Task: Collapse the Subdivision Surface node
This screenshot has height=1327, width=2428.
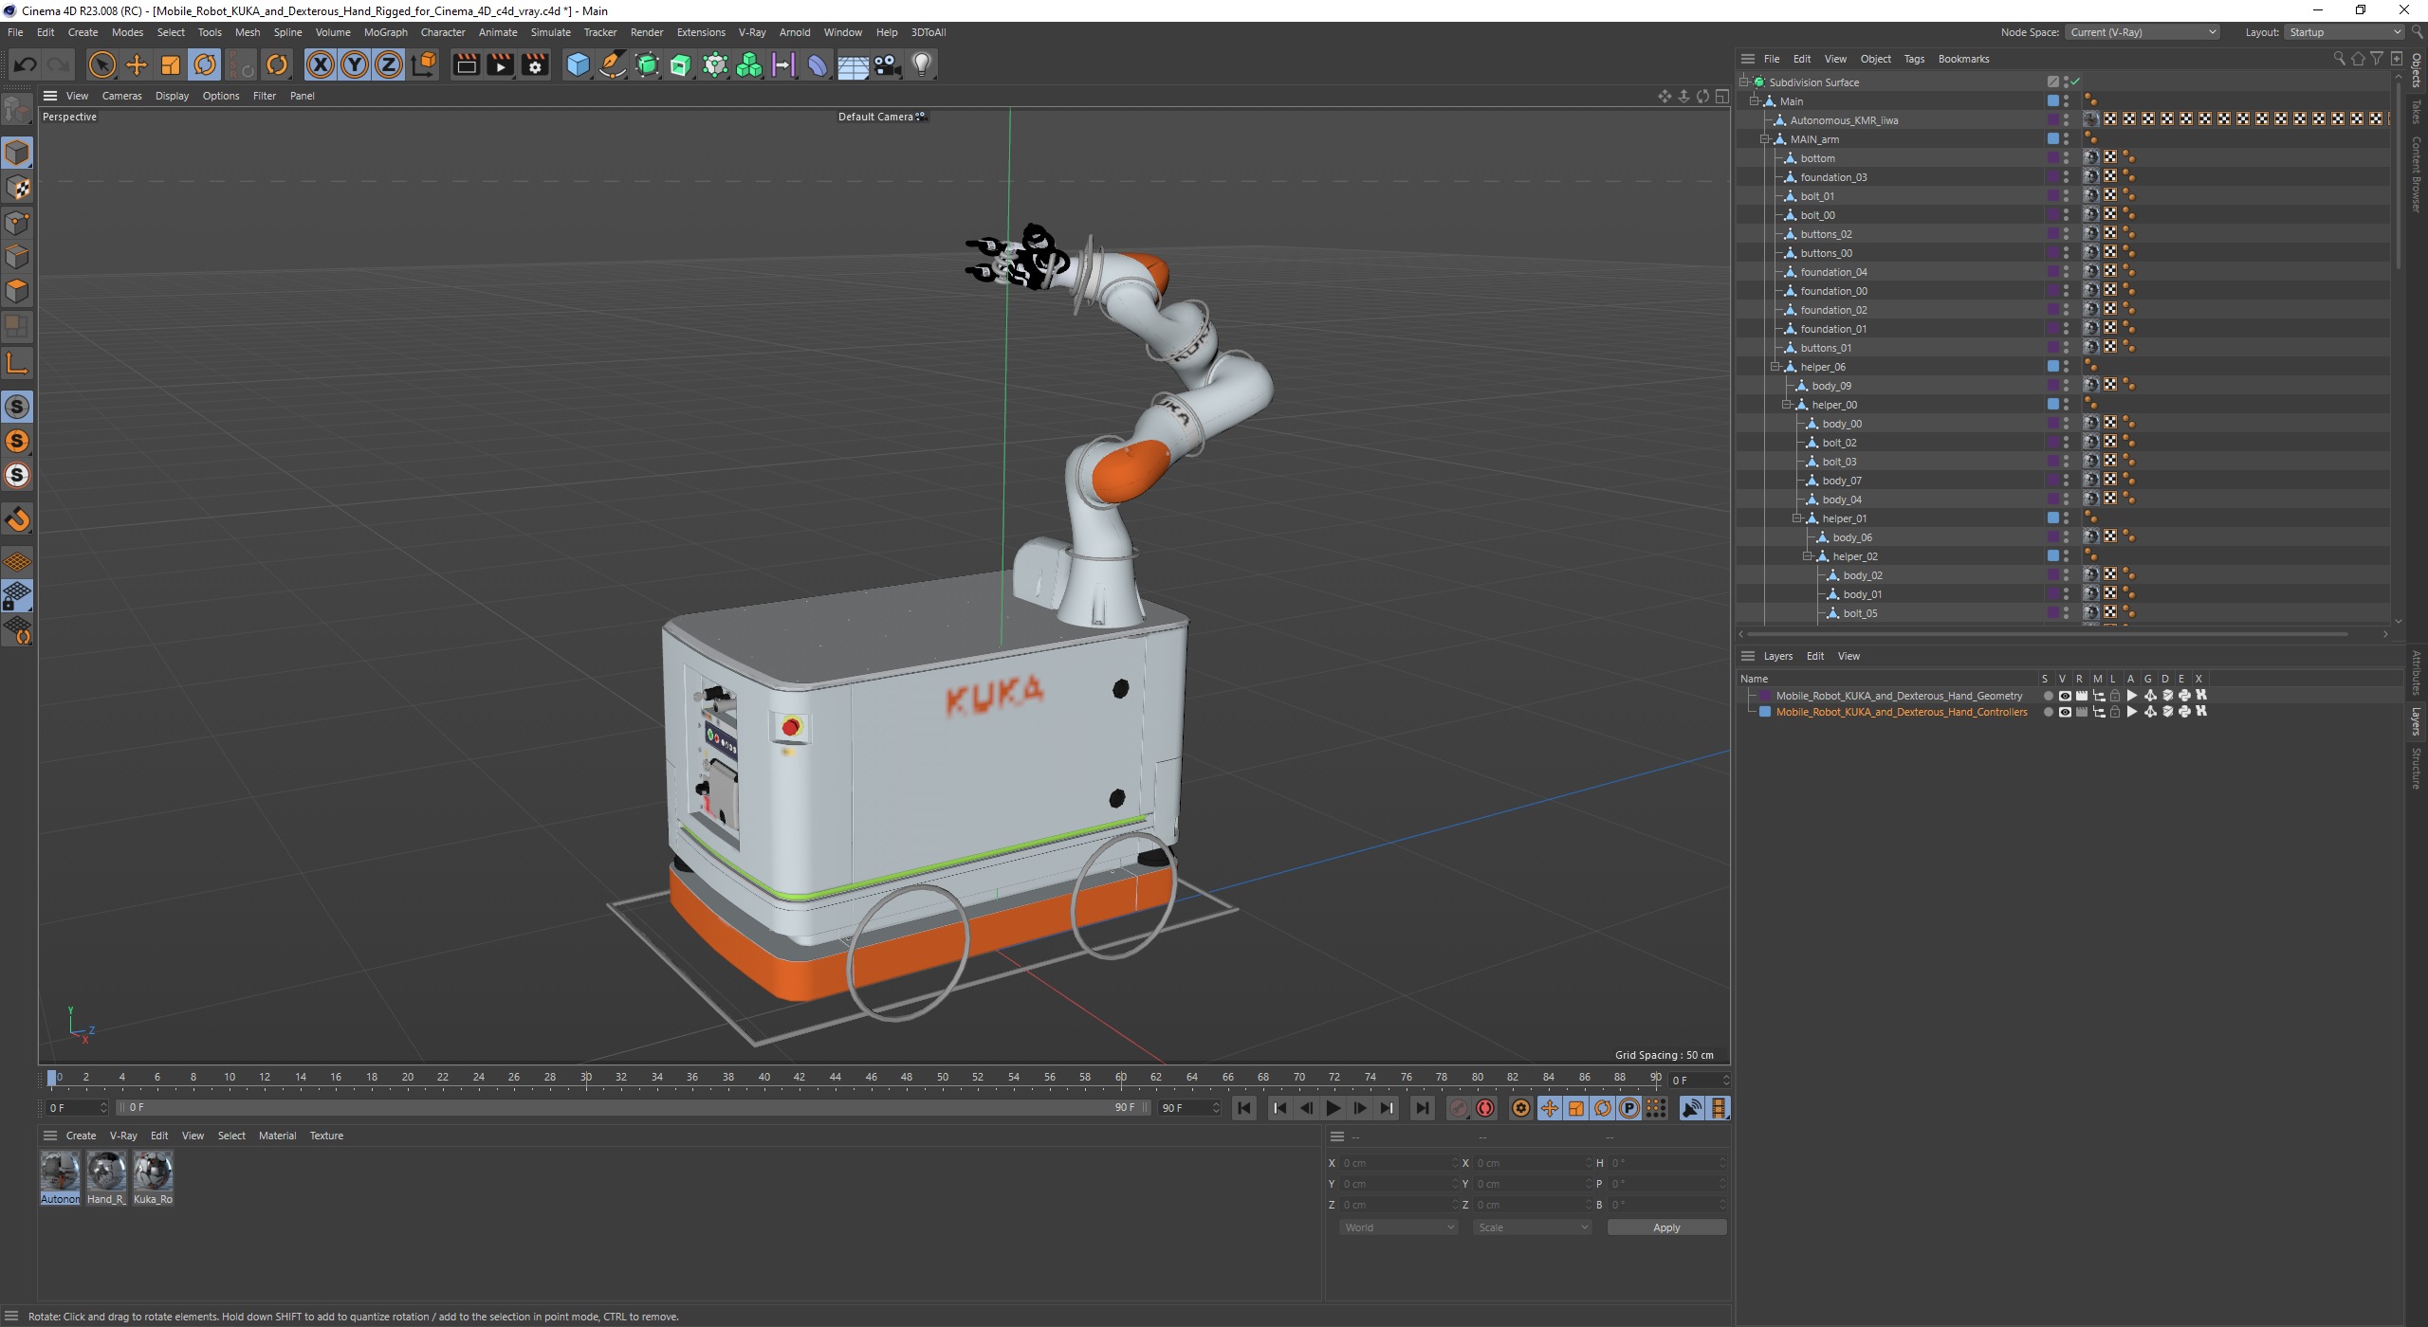Action: point(1744,82)
